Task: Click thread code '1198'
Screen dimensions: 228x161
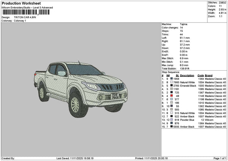Action: coord(201,99)
